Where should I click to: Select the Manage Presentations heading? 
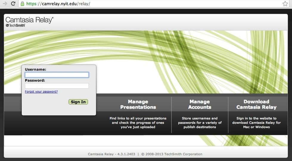pyautogui.click(x=138, y=104)
